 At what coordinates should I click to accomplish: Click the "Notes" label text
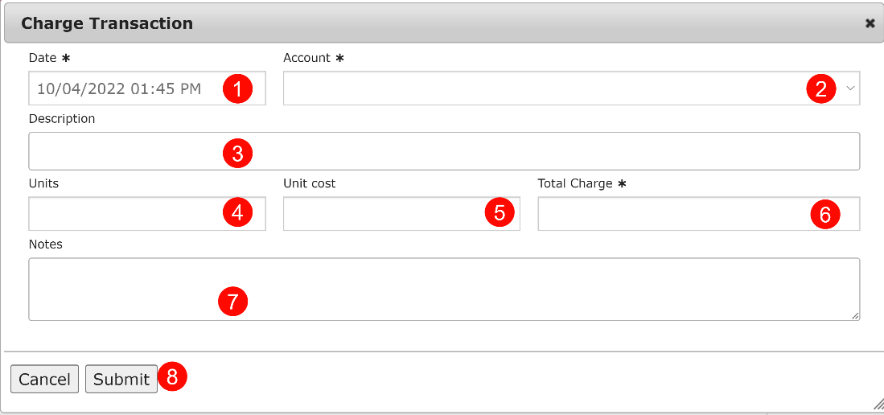tap(45, 244)
